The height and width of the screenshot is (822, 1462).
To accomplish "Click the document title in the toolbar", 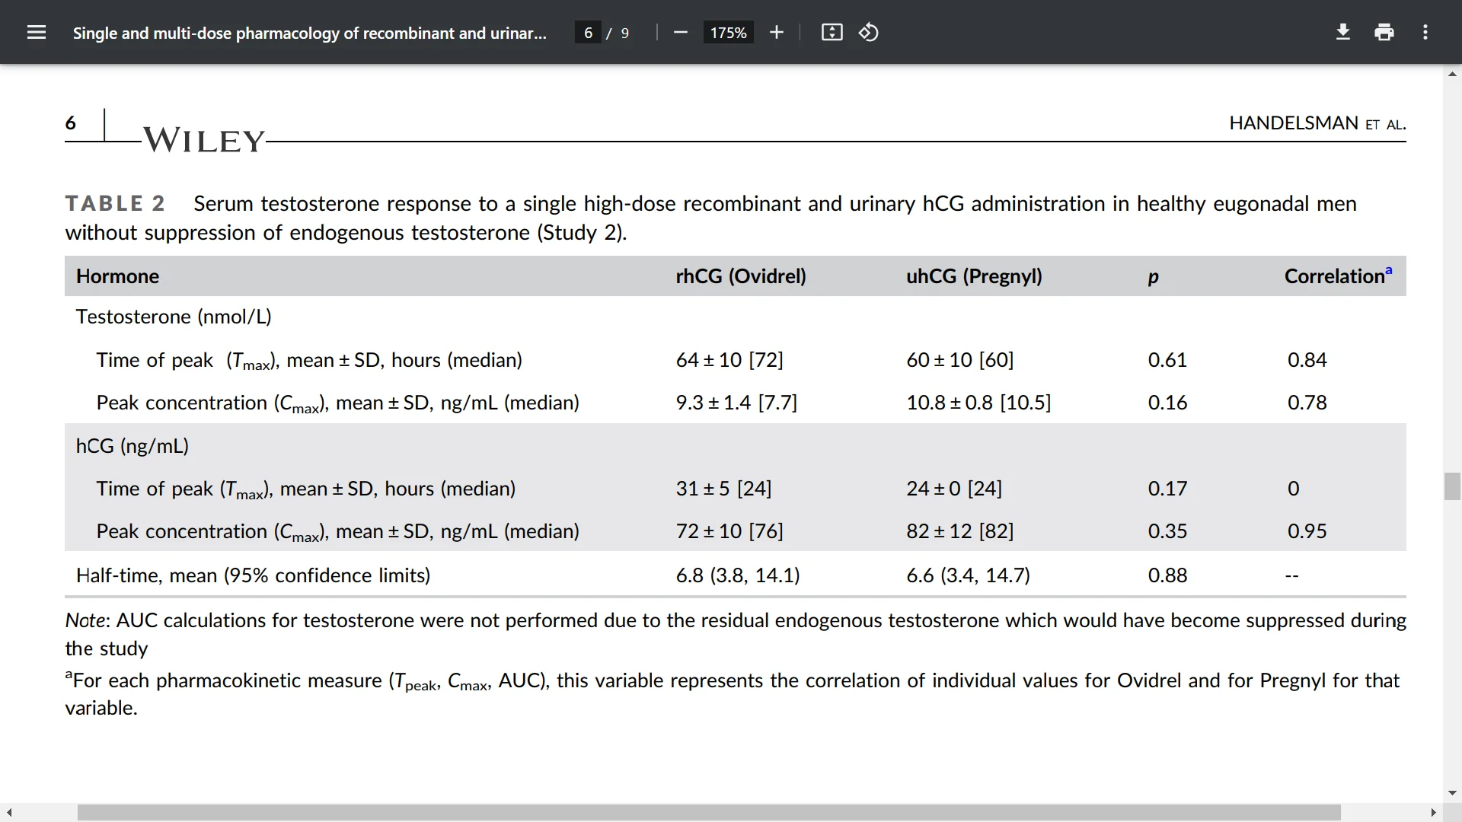I will point(309,32).
